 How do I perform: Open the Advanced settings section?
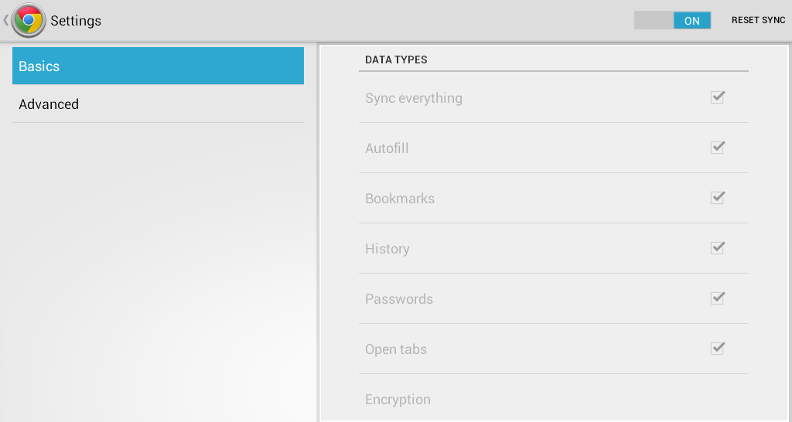click(158, 104)
